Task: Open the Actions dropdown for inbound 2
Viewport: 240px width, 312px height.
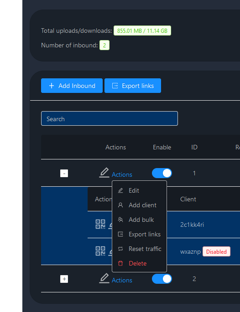Action: pos(122,280)
